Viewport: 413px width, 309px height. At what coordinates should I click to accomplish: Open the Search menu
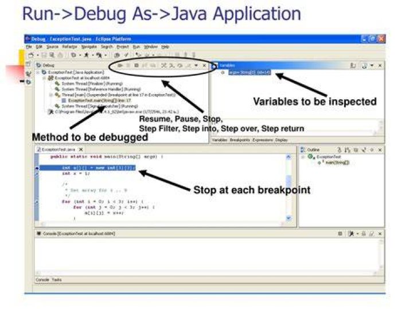tap(107, 47)
